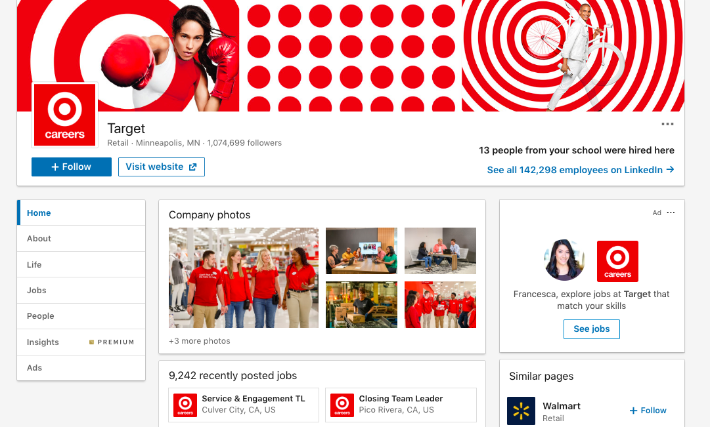Open the Closing Team Leader job posting
710x427 pixels.
401,405
